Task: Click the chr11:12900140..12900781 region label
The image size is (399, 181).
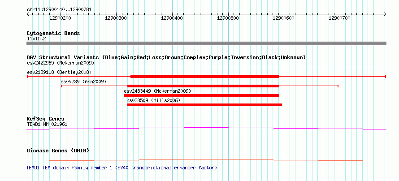Action: [59, 10]
